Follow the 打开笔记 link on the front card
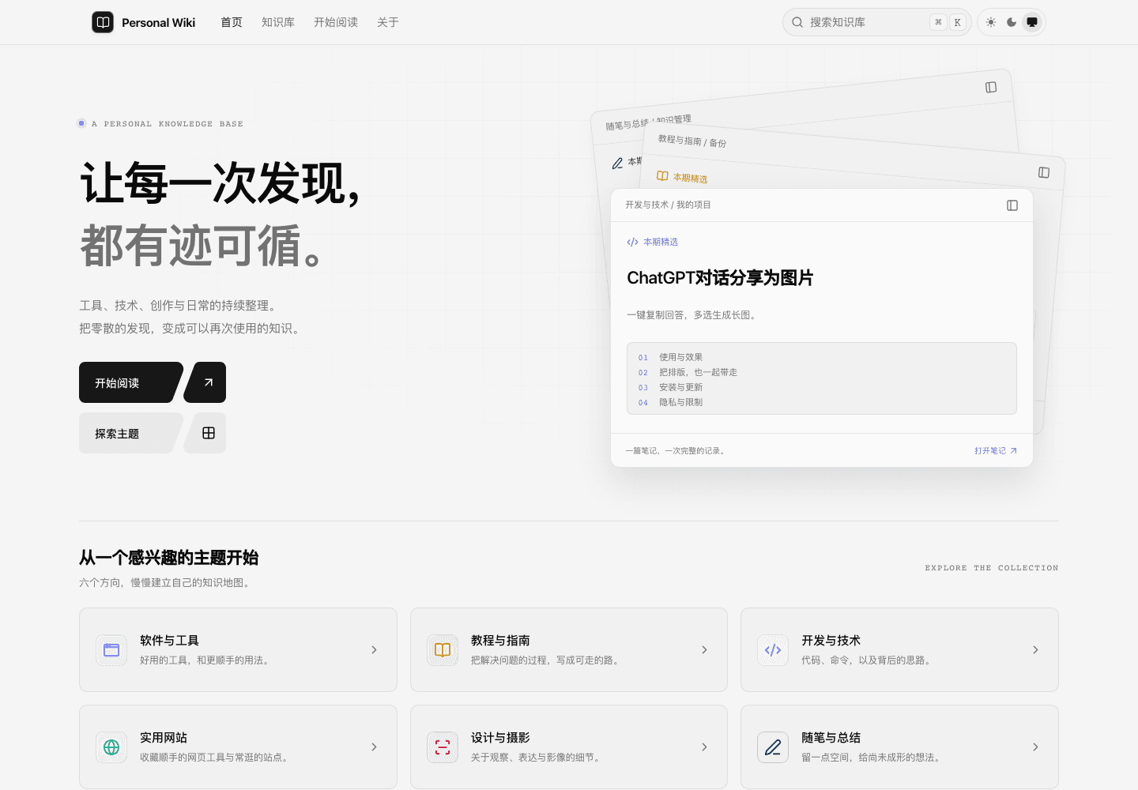Image resolution: width=1138 pixels, height=790 pixels. pyautogui.click(x=996, y=451)
